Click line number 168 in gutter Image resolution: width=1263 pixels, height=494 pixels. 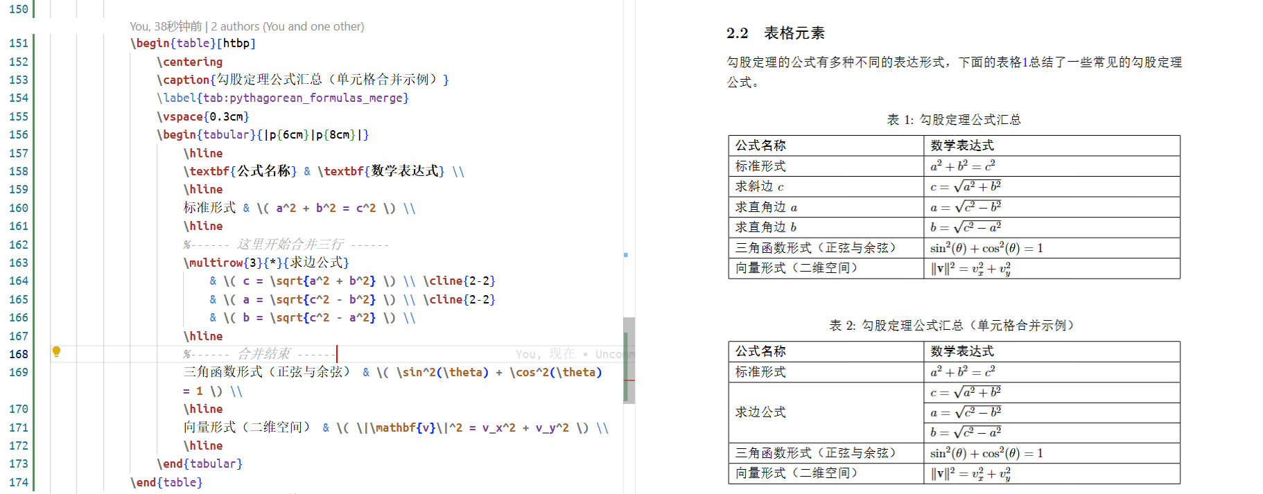pos(19,354)
